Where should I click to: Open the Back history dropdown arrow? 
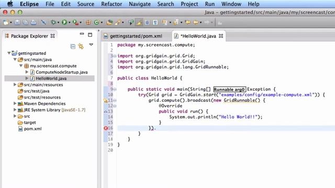point(200,22)
